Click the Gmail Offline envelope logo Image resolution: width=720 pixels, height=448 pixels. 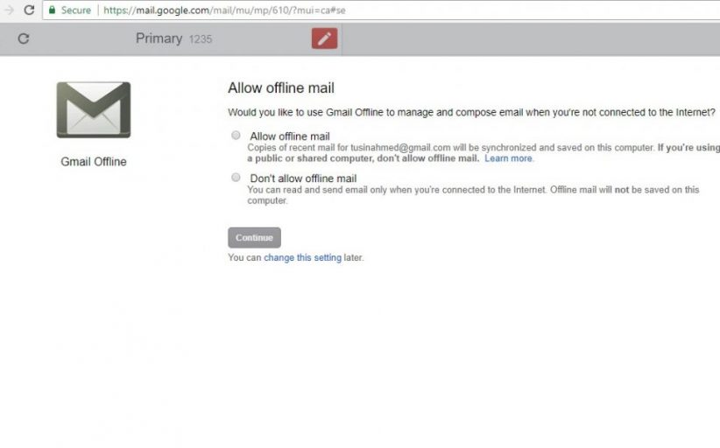pos(94,110)
